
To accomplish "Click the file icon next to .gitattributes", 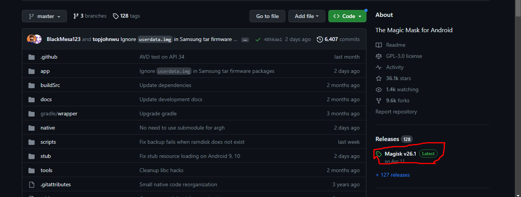I will (32, 185).
